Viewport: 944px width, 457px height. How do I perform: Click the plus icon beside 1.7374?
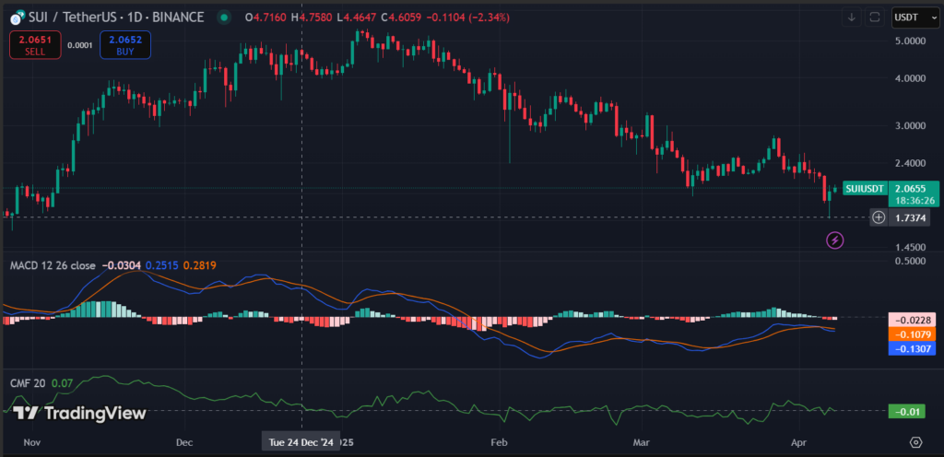pos(879,217)
